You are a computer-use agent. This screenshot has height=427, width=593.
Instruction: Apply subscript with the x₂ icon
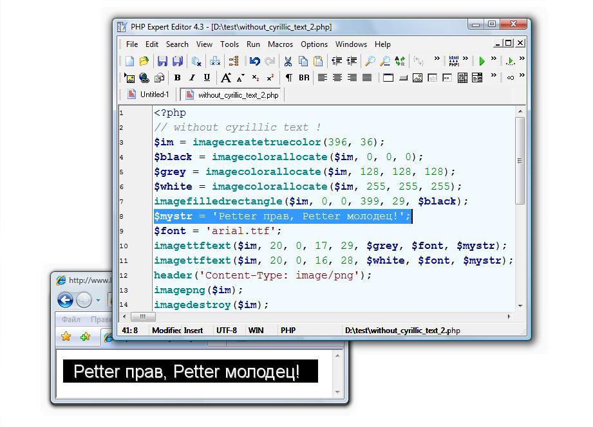(256, 78)
